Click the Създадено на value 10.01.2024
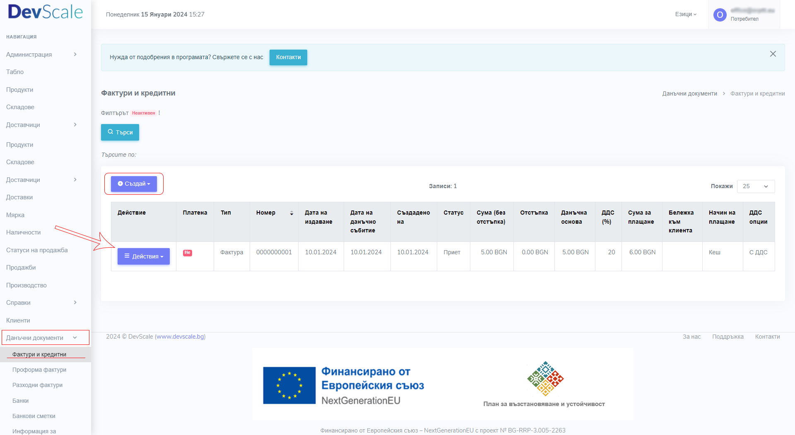 coord(413,252)
